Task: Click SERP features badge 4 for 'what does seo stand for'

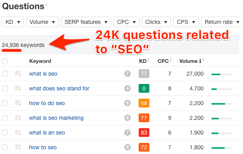Action: click(x=127, y=88)
